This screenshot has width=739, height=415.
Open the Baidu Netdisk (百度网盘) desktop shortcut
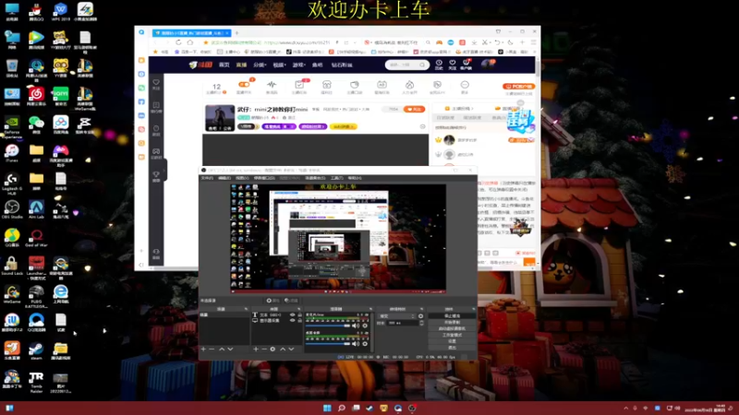[x=60, y=123]
